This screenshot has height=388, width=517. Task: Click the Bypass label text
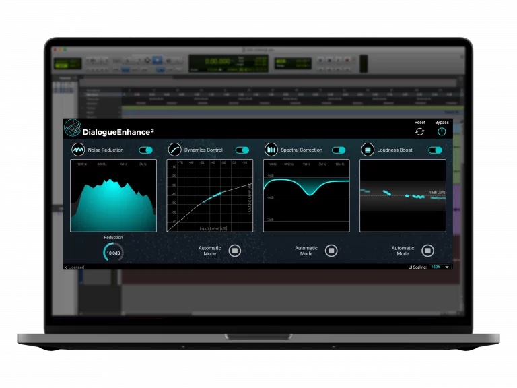point(442,123)
